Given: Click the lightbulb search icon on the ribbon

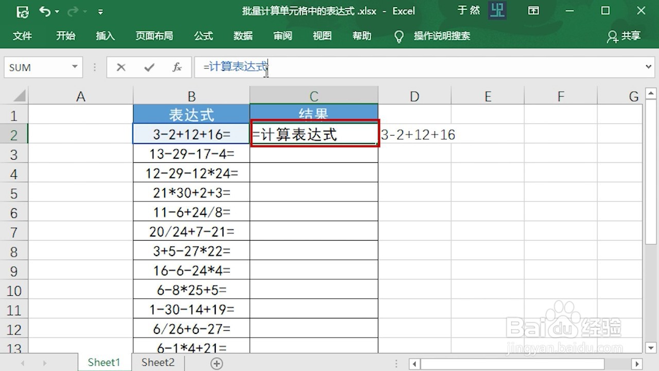Looking at the screenshot, I should (x=399, y=36).
